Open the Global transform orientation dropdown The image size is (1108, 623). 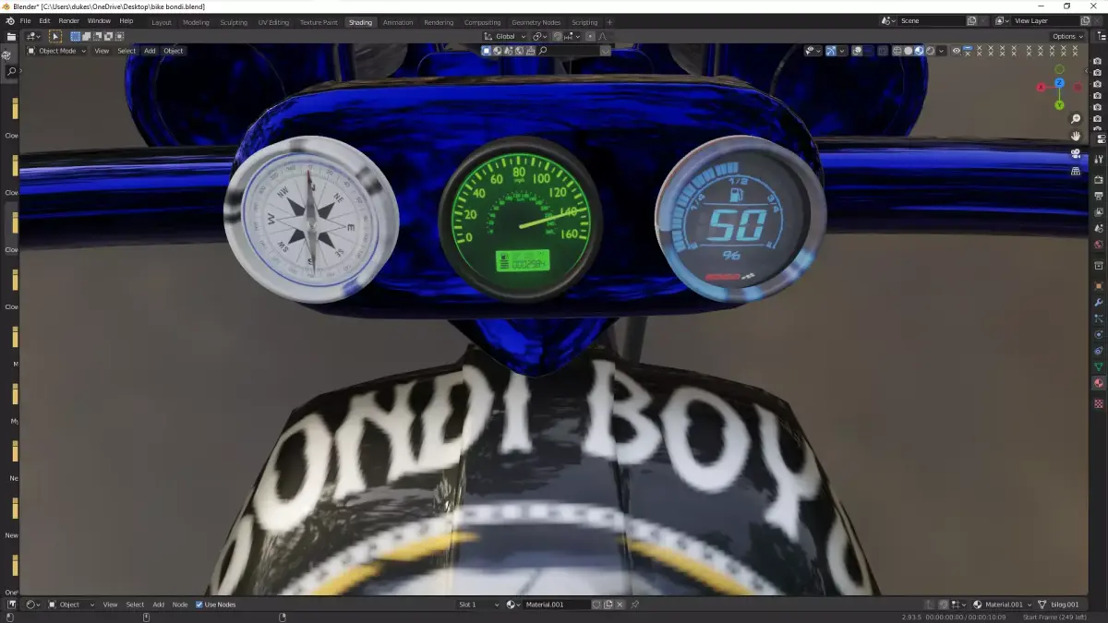pyautogui.click(x=506, y=36)
